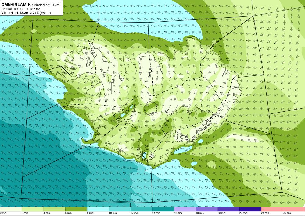The width and height of the screenshot is (305, 216).
Task: Click the salmon legend swatch above 26 m/s
Action: coord(294,209)
